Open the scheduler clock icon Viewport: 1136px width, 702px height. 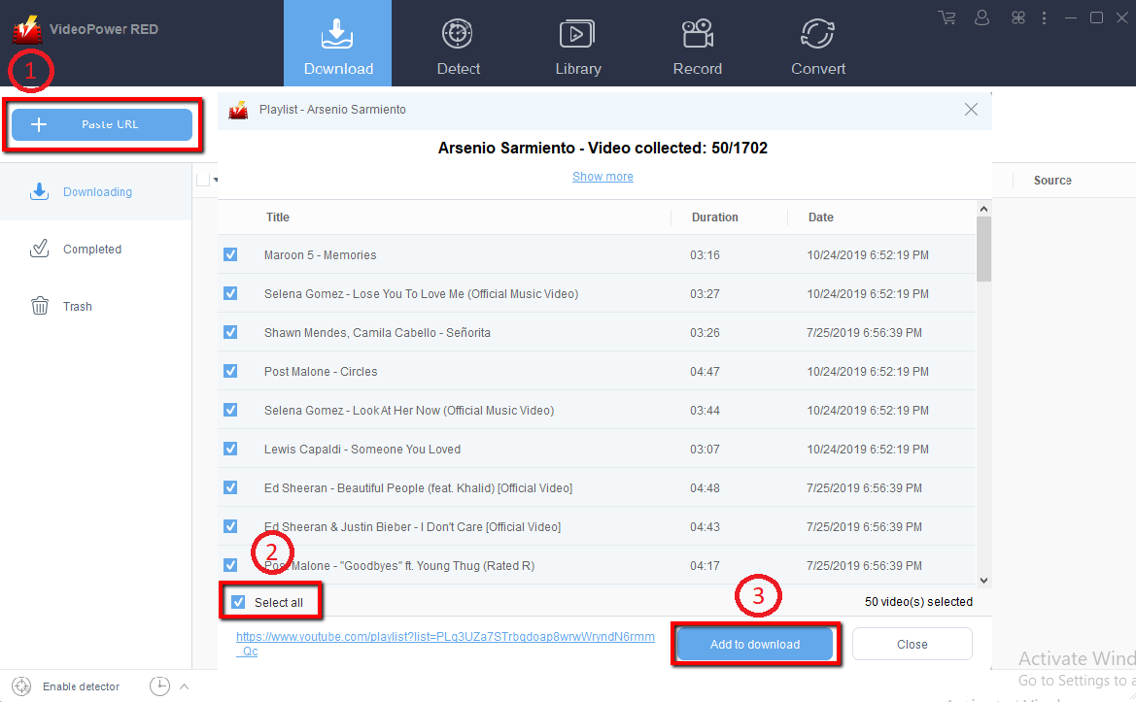[x=159, y=686]
